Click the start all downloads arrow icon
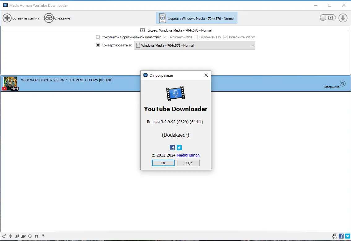The height and width of the screenshot is (241, 351). point(343,18)
